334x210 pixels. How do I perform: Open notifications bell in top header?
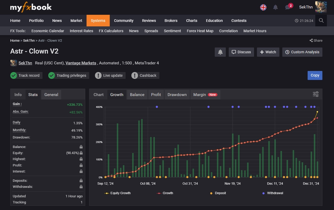[x=276, y=7]
